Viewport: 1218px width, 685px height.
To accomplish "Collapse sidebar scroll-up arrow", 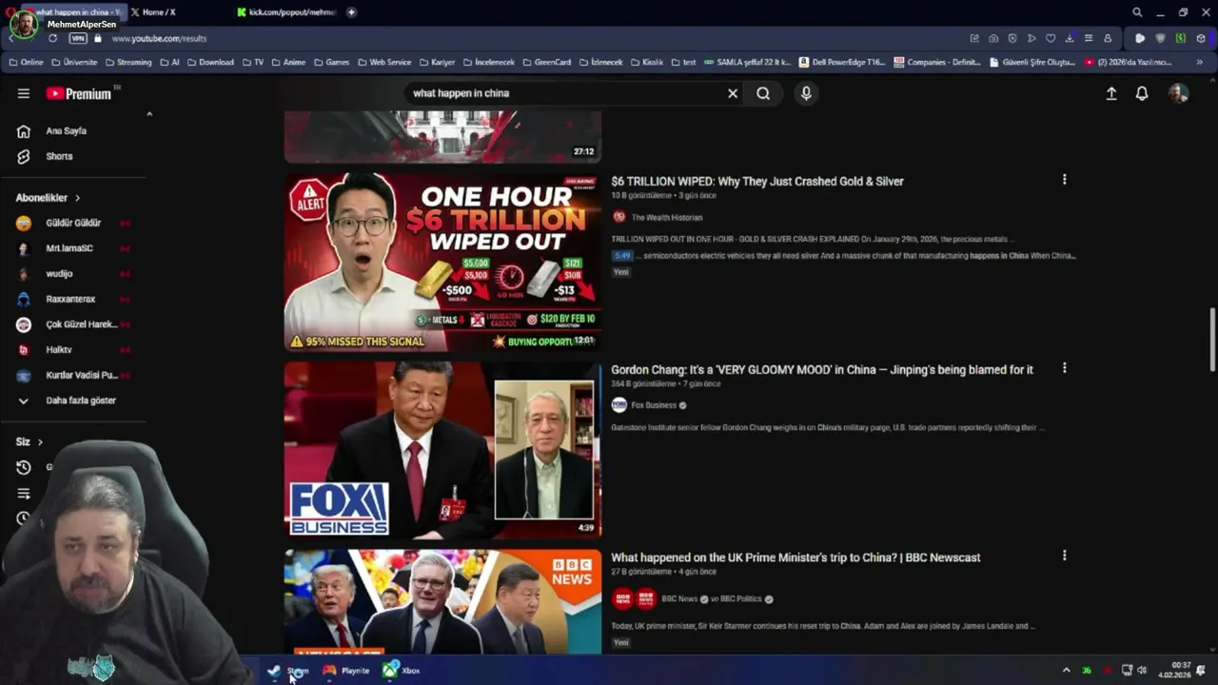I will pyautogui.click(x=148, y=114).
